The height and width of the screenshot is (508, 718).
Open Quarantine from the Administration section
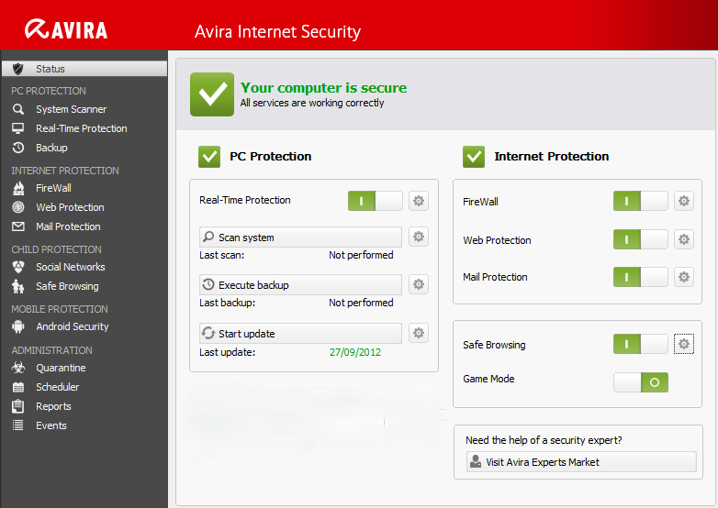coord(61,368)
